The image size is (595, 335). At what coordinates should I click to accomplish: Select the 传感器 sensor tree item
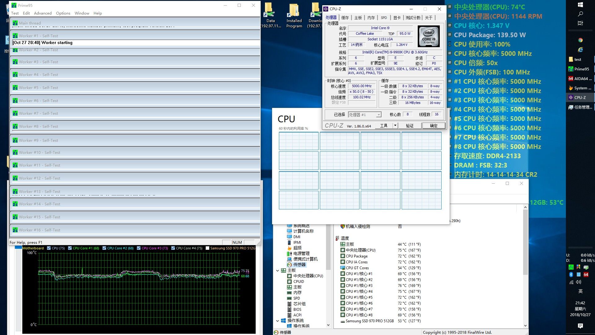296,265
